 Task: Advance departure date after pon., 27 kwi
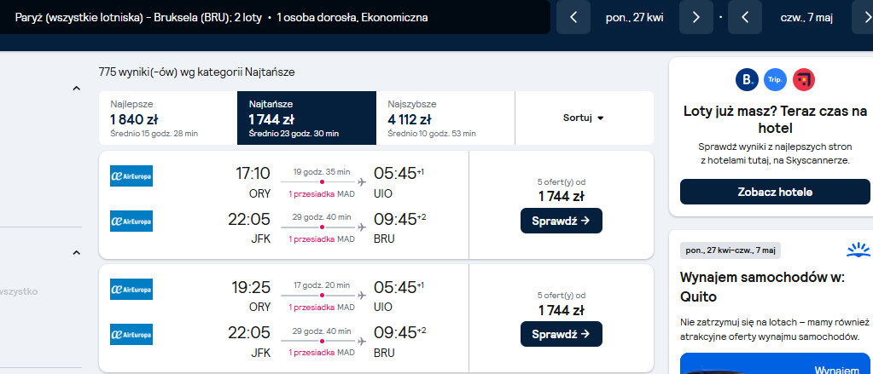pos(696,17)
